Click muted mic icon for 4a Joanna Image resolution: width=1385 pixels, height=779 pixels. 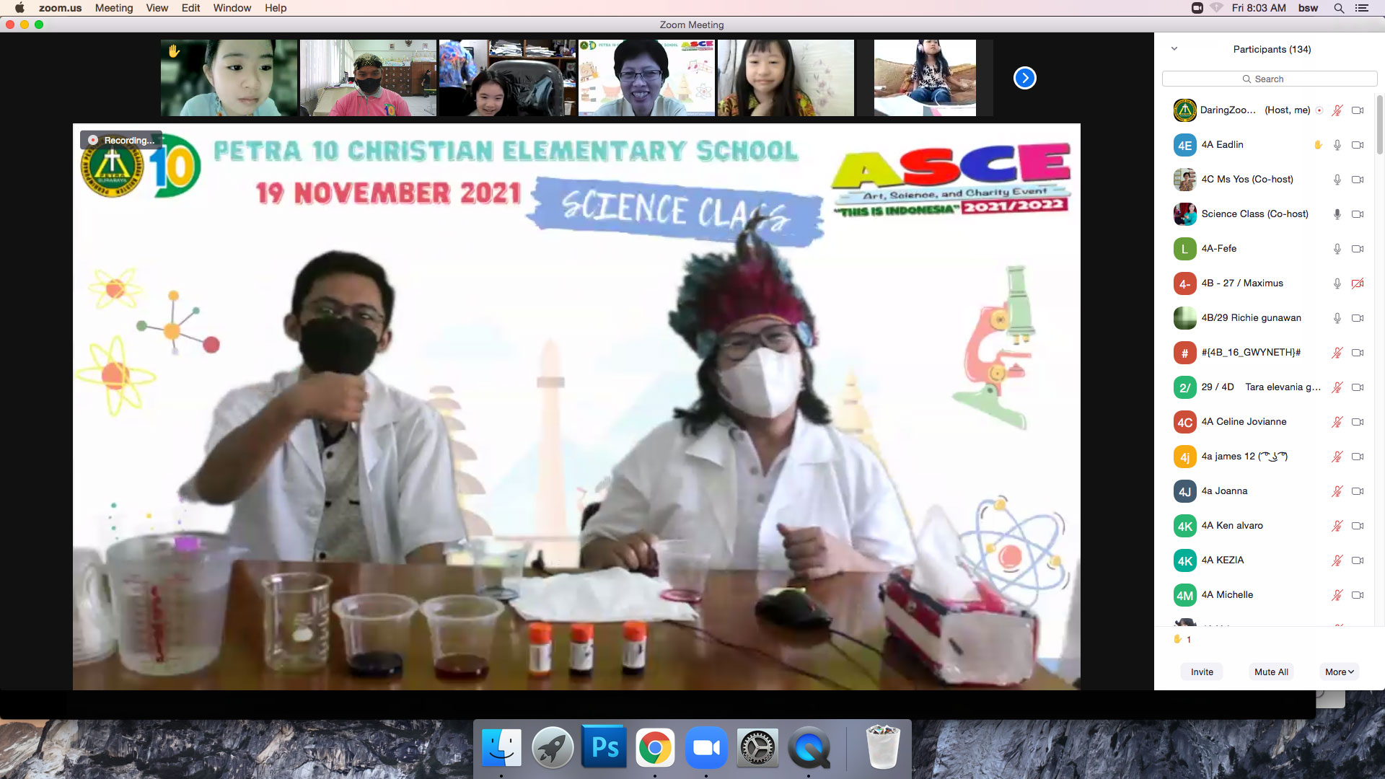(1337, 491)
